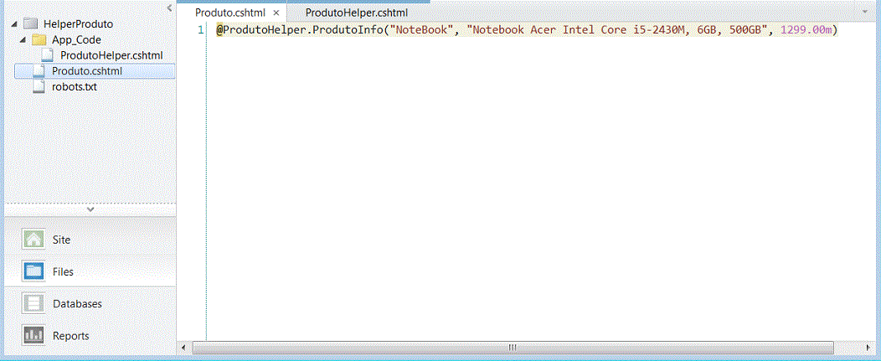Open the Reports workspace icon

[x=33, y=335]
